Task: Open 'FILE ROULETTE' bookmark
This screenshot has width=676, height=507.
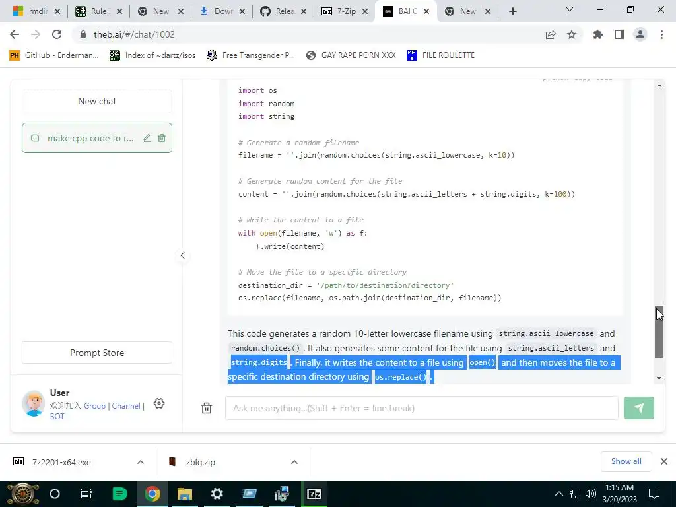Action: click(x=440, y=55)
